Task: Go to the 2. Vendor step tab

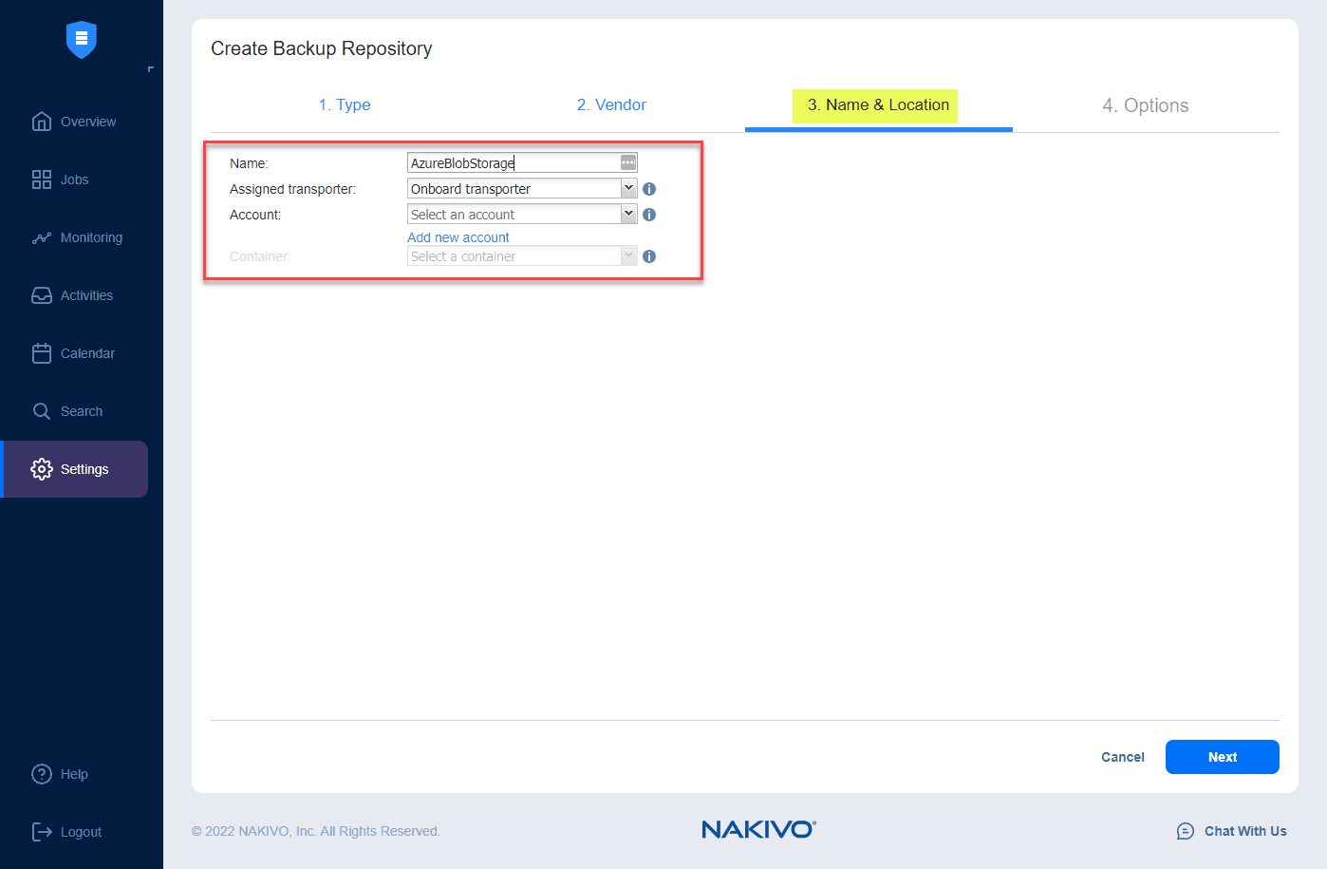Action: click(x=611, y=104)
